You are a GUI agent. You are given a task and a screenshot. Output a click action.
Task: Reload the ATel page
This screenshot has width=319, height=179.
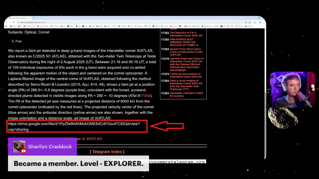(14, 22)
